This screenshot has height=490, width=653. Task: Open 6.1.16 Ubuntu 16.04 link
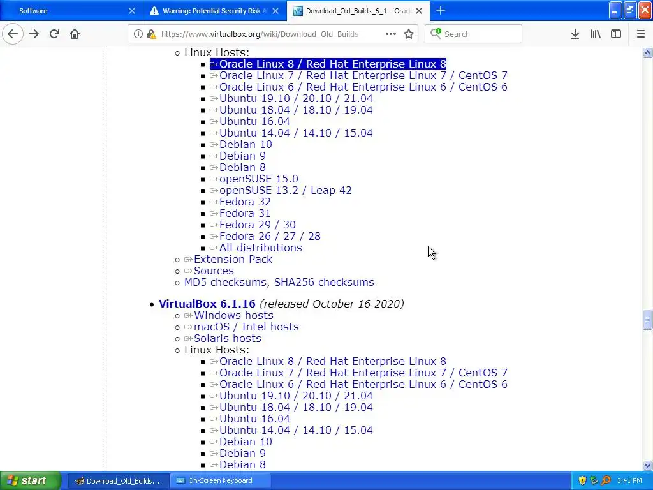tap(254, 419)
